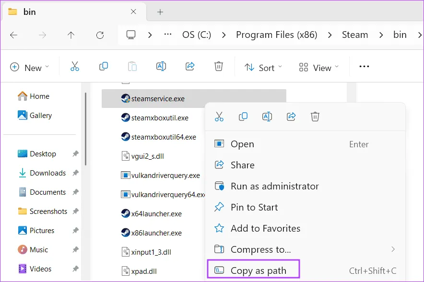This screenshot has width=424, height=282.
Task: Click the navigation pane scrollbar
Action: coord(86,129)
